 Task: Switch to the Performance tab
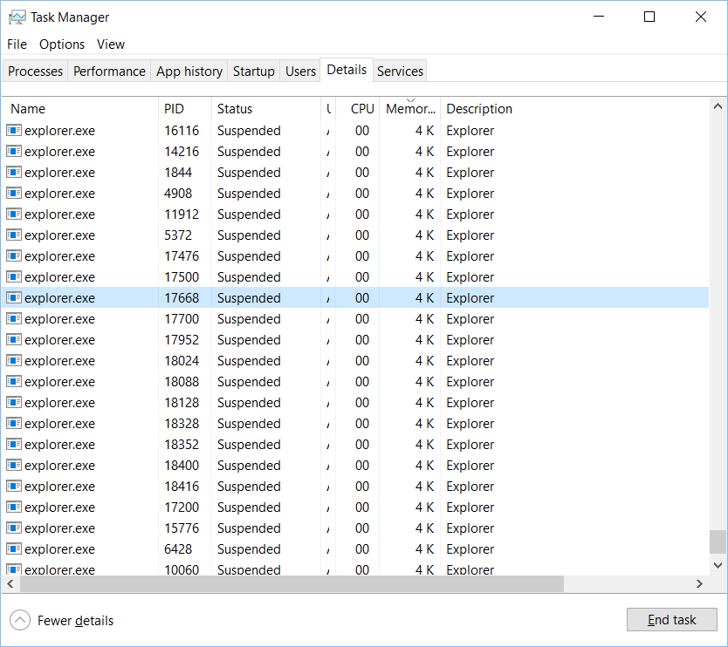coord(109,72)
